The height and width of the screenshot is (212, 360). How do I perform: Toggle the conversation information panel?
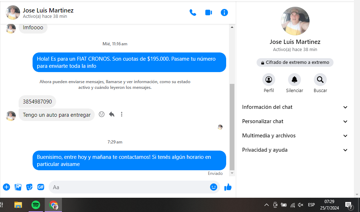pos(224,13)
